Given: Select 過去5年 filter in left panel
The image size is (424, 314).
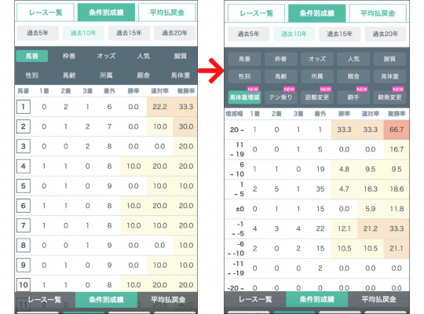Looking at the screenshot, I should click(38, 33).
